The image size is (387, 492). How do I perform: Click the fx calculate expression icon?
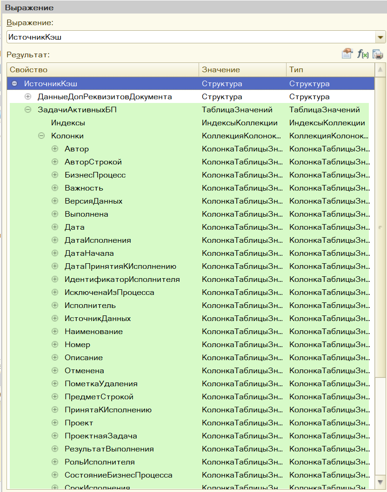(x=362, y=54)
